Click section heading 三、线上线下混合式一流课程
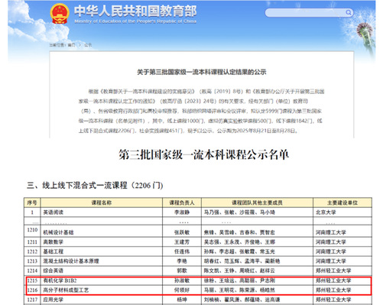The width and height of the screenshot is (380, 305). click(x=95, y=185)
